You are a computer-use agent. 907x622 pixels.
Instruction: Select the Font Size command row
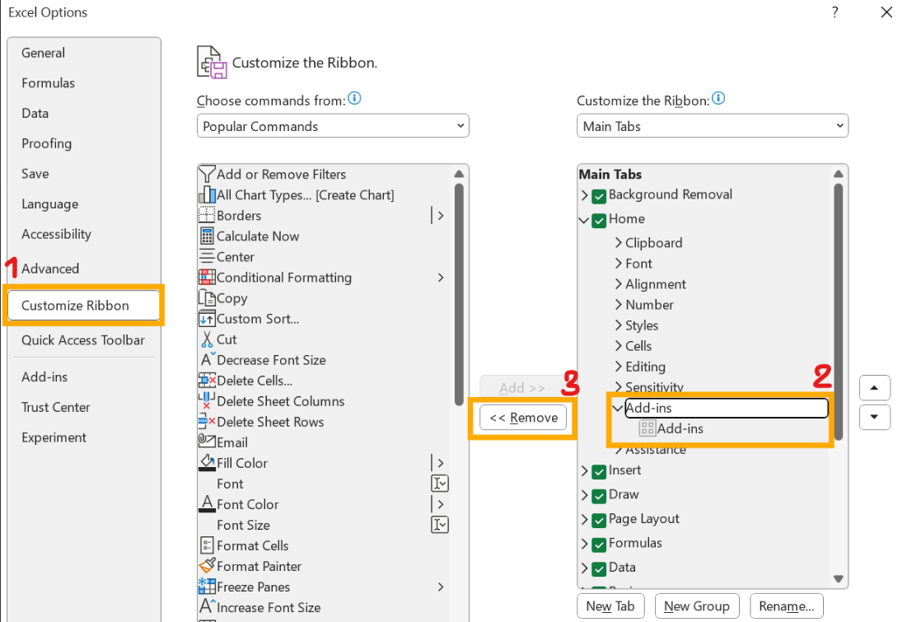(x=324, y=525)
